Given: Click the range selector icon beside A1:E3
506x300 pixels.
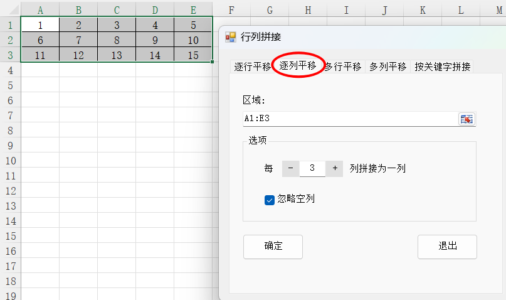Looking at the screenshot, I should click(x=466, y=119).
